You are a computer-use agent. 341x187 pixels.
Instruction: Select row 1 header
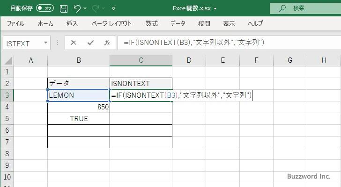(7, 72)
